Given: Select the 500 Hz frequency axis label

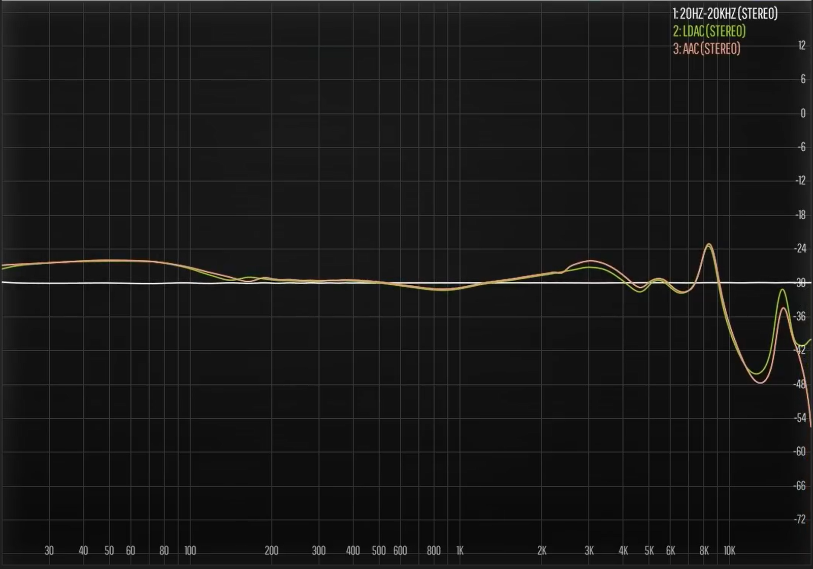Looking at the screenshot, I should tap(378, 551).
